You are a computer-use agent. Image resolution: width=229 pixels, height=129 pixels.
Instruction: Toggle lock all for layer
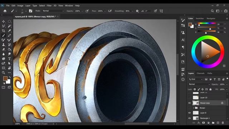click(x=210, y=89)
